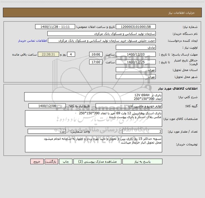205x198 pixels.
Task: Click header title جزئیات اطلاعات نیاز
Action: (182, 13)
